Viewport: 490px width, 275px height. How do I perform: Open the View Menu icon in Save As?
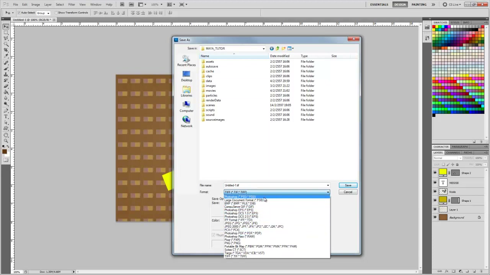coord(290,49)
